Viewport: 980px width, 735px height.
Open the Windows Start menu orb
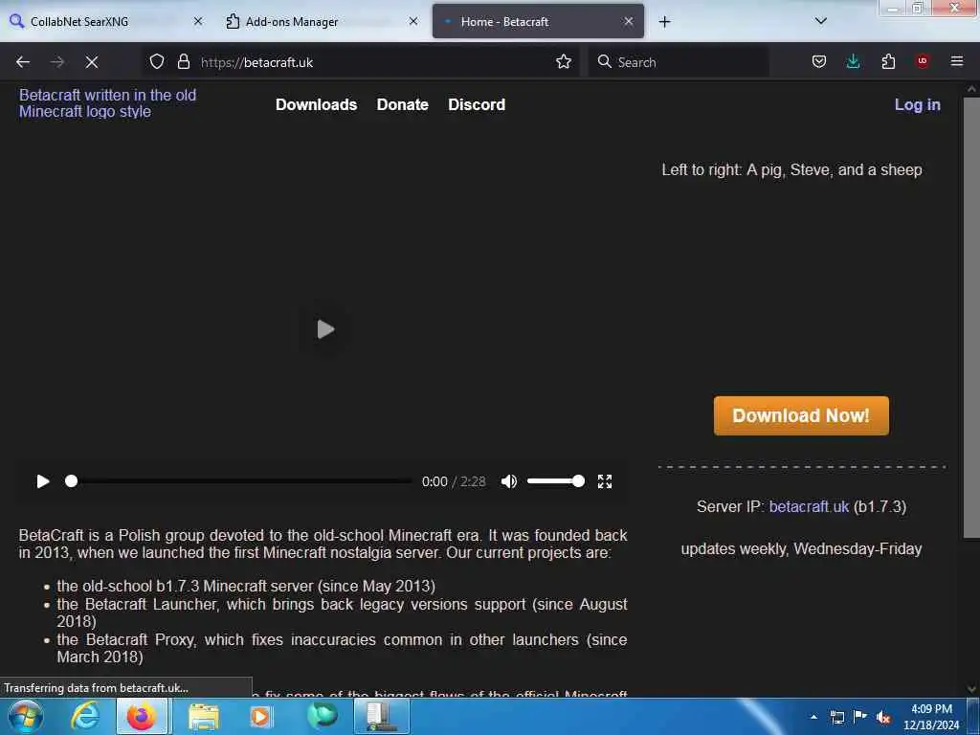click(x=26, y=716)
